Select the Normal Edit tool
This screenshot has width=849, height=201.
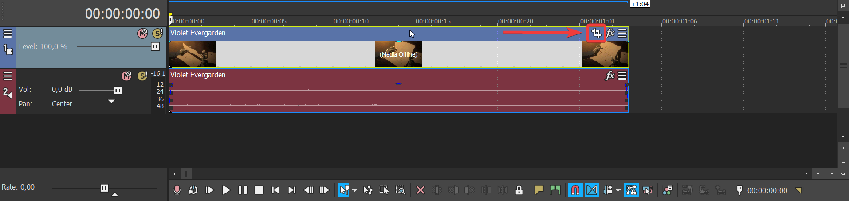click(343, 190)
